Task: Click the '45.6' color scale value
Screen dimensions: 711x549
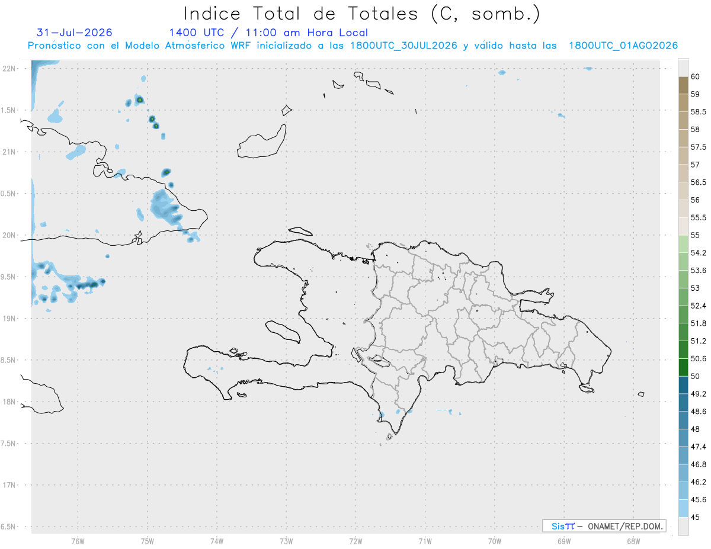Action: click(x=699, y=500)
